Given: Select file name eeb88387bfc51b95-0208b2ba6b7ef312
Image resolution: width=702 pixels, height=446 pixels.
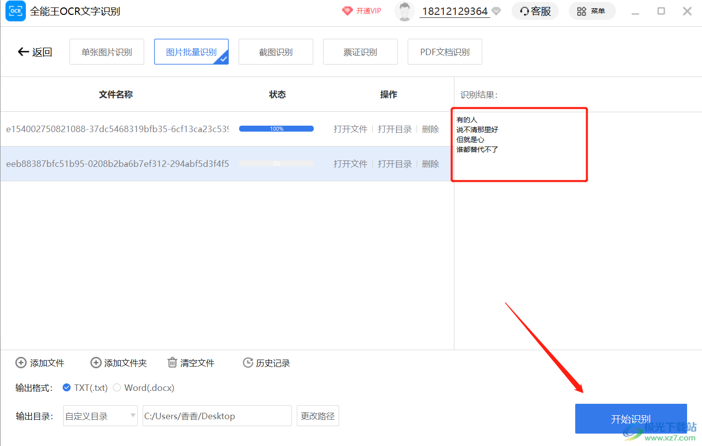Looking at the screenshot, I should pyautogui.click(x=117, y=164).
